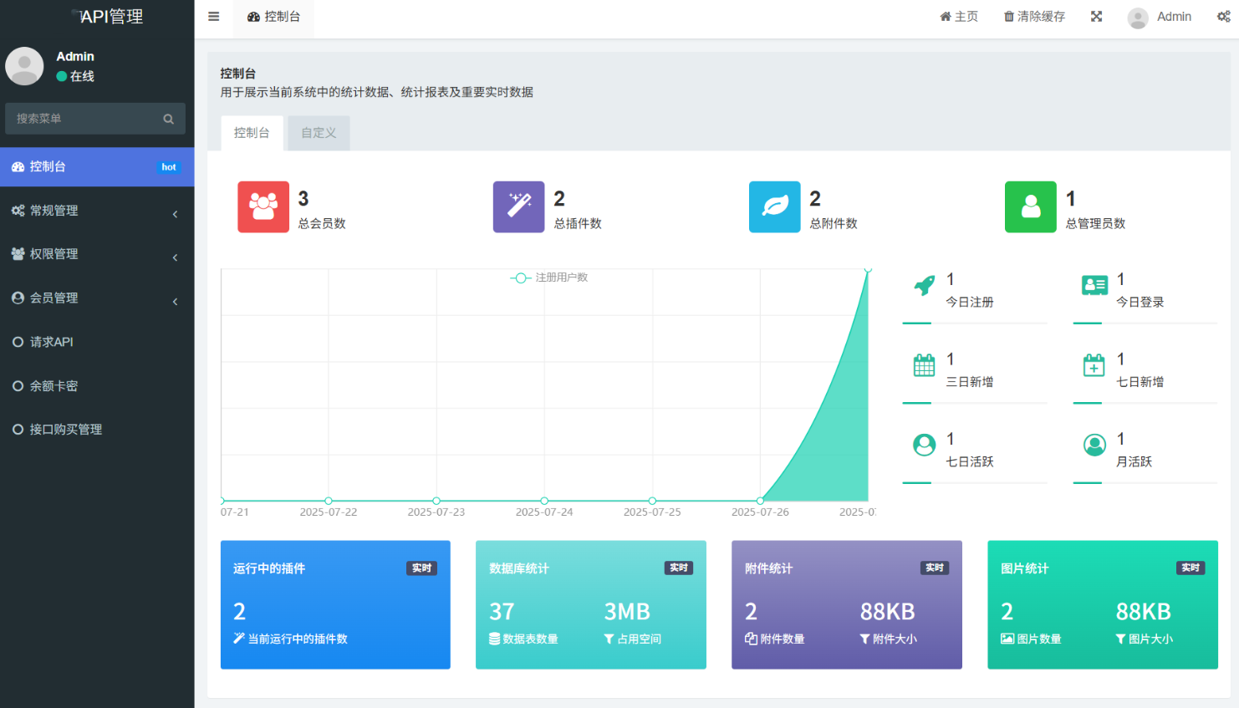Click the chart data point at 2025-07-24
Screen dimensions: 1239x708
(x=544, y=501)
